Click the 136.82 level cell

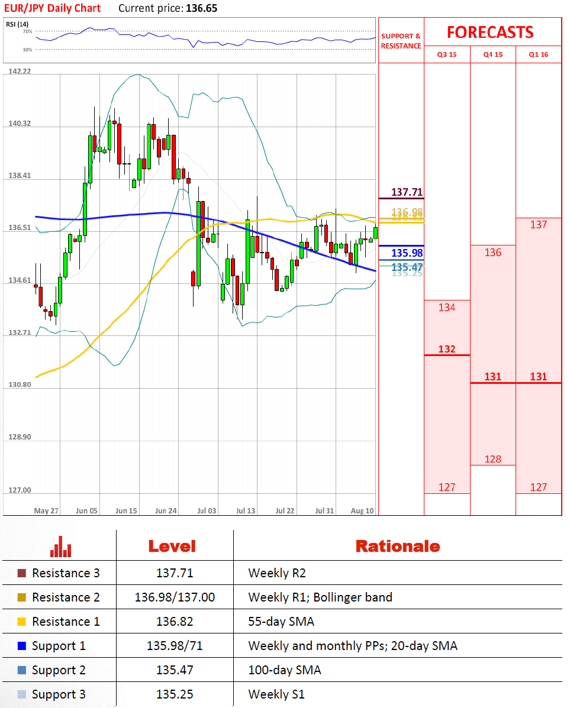pos(175,622)
